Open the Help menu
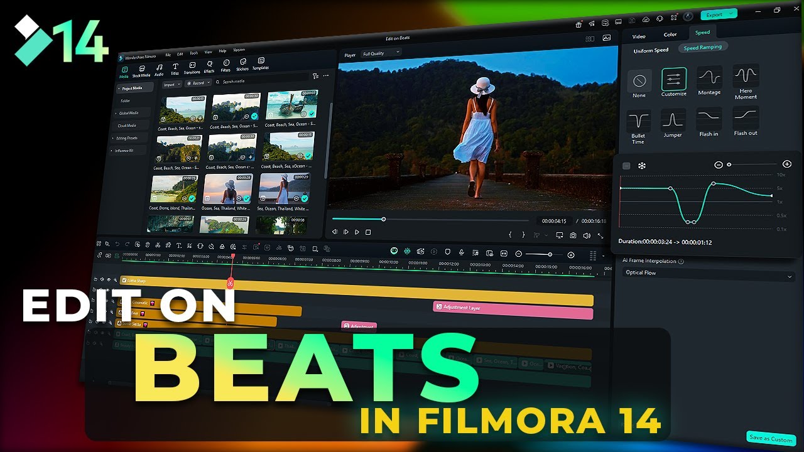 coord(222,51)
